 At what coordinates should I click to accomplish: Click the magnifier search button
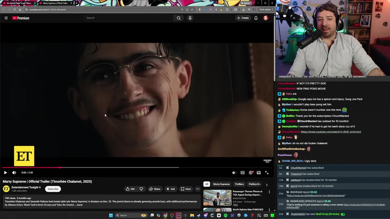tap(179, 18)
